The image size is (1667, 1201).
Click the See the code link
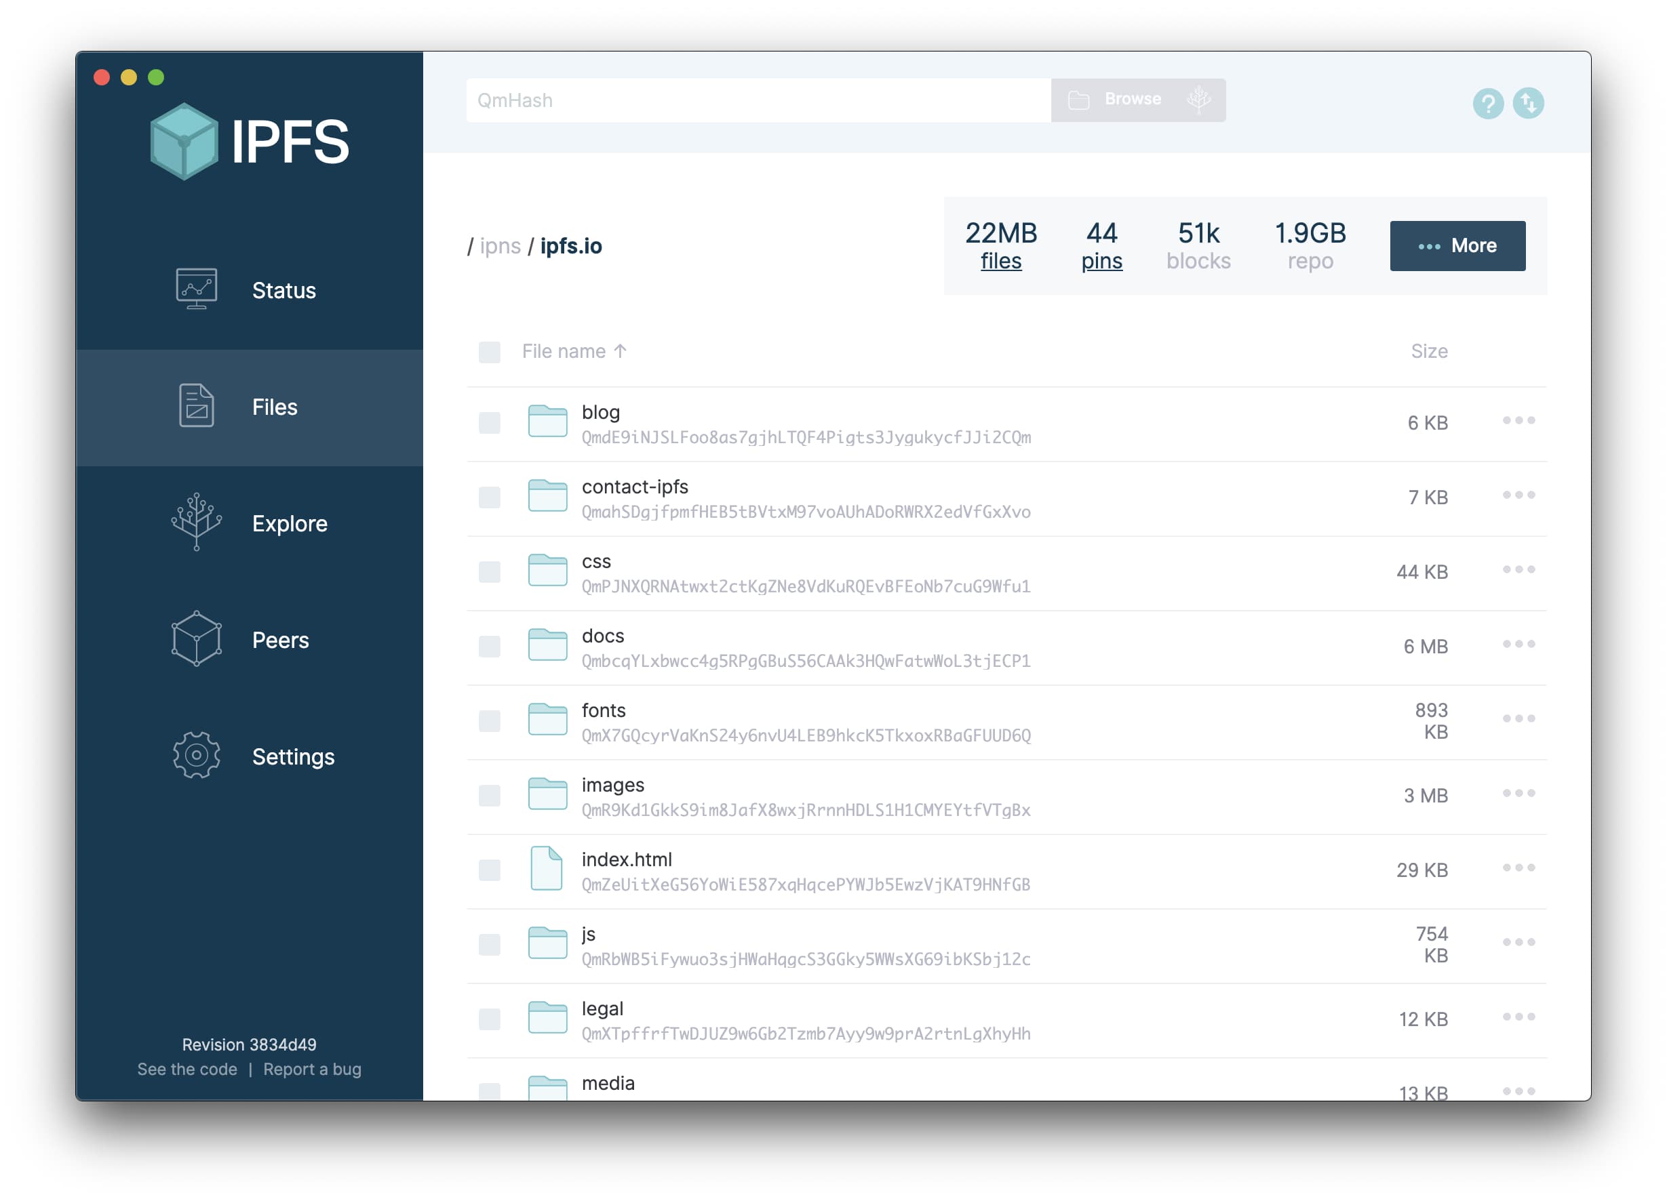tap(187, 1070)
